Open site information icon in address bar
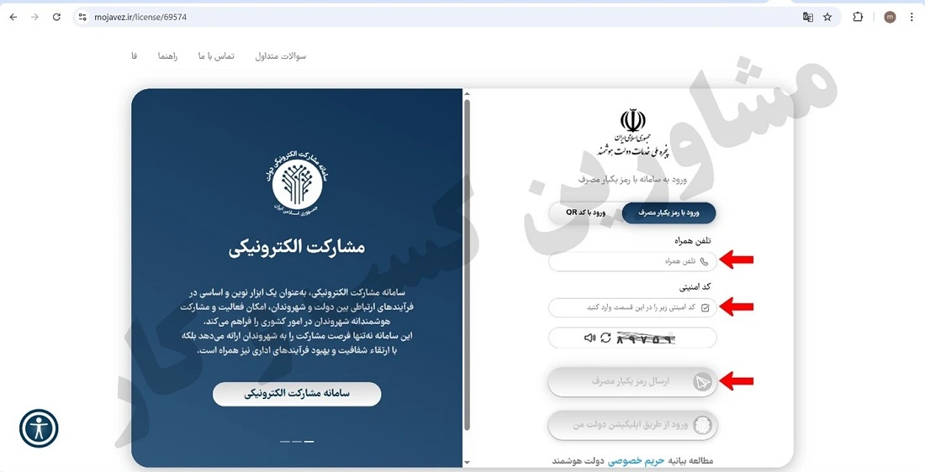 (x=82, y=17)
